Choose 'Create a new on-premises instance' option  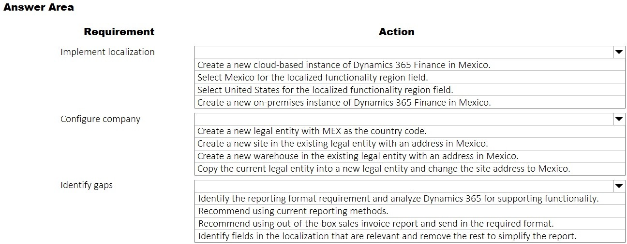coord(343,102)
